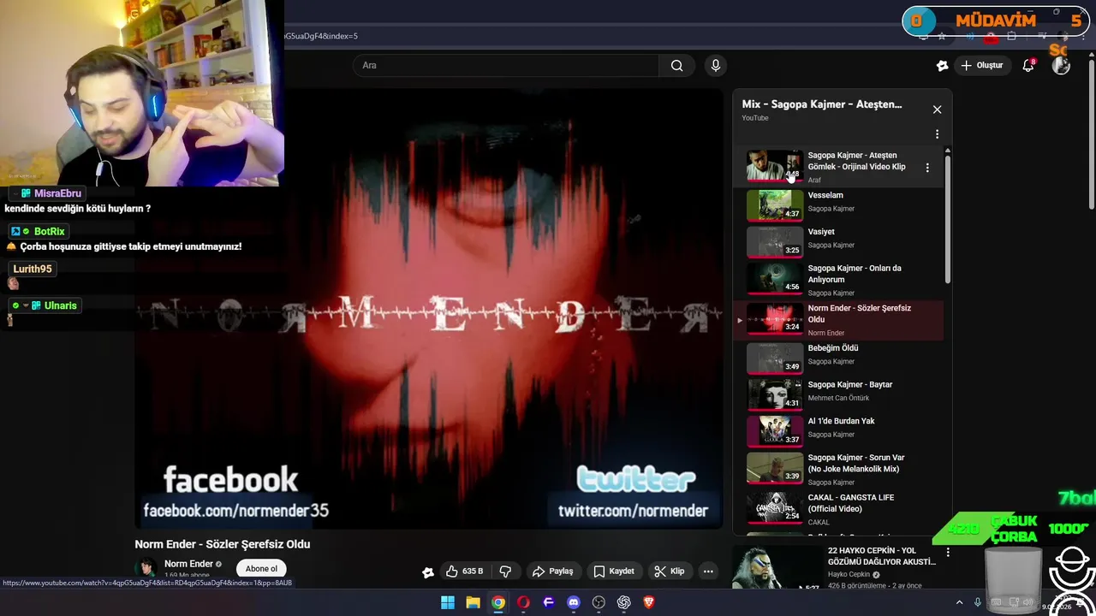Click the Oluştur create button
The image size is (1096, 616).
[981, 66]
